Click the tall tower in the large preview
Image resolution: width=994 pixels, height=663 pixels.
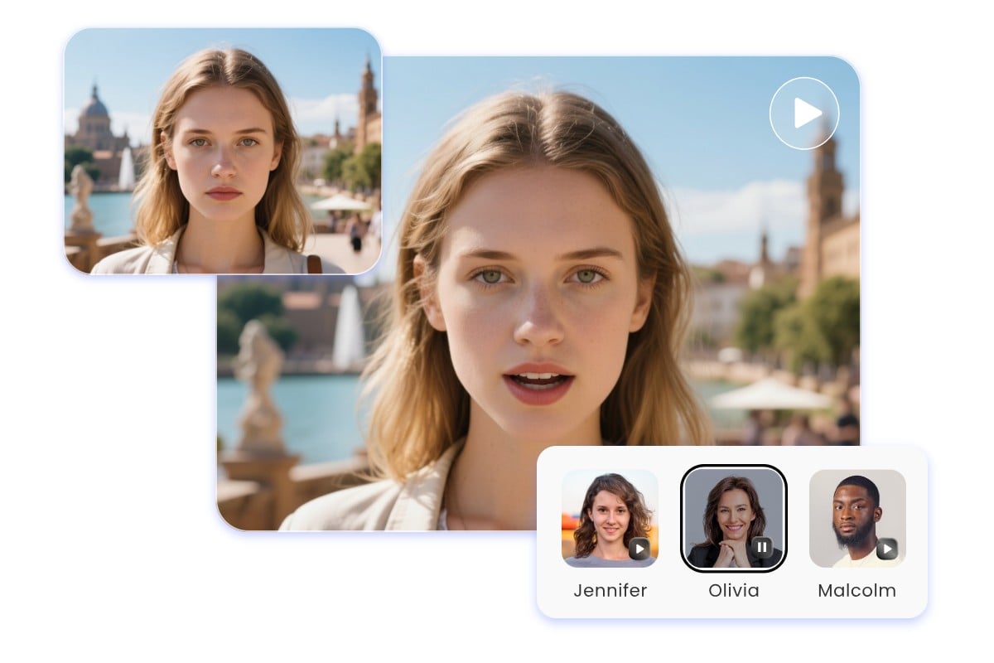[x=823, y=207]
